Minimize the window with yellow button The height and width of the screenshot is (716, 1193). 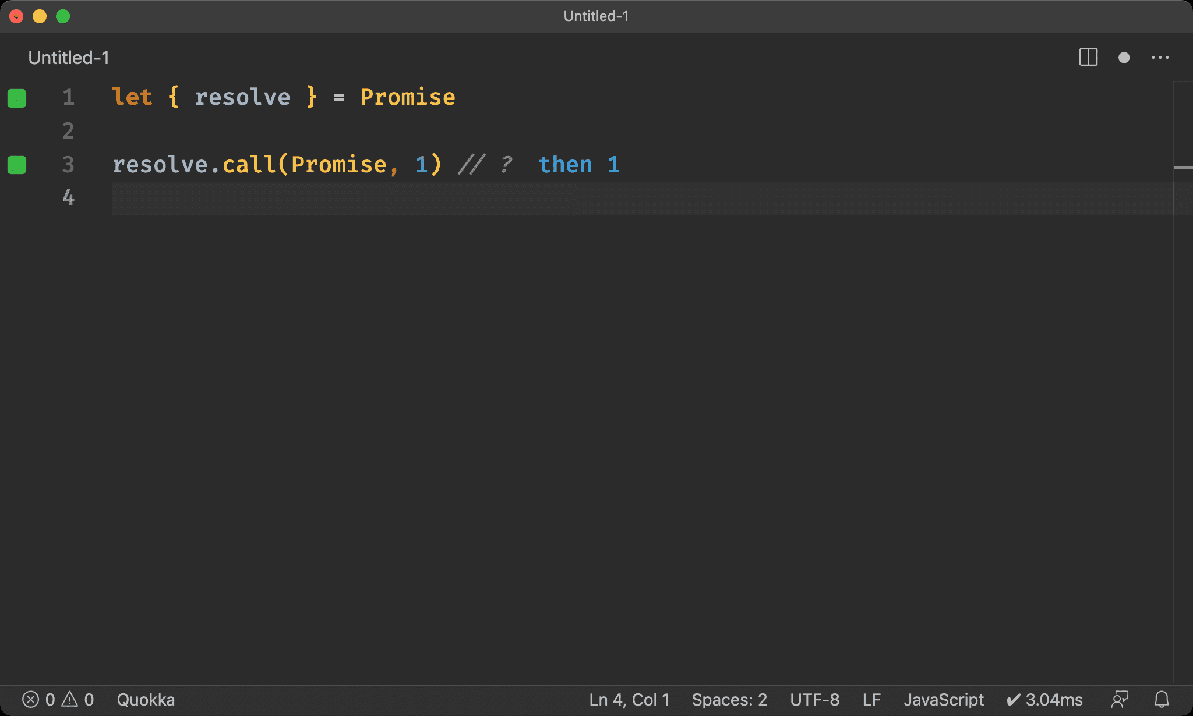(x=40, y=16)
